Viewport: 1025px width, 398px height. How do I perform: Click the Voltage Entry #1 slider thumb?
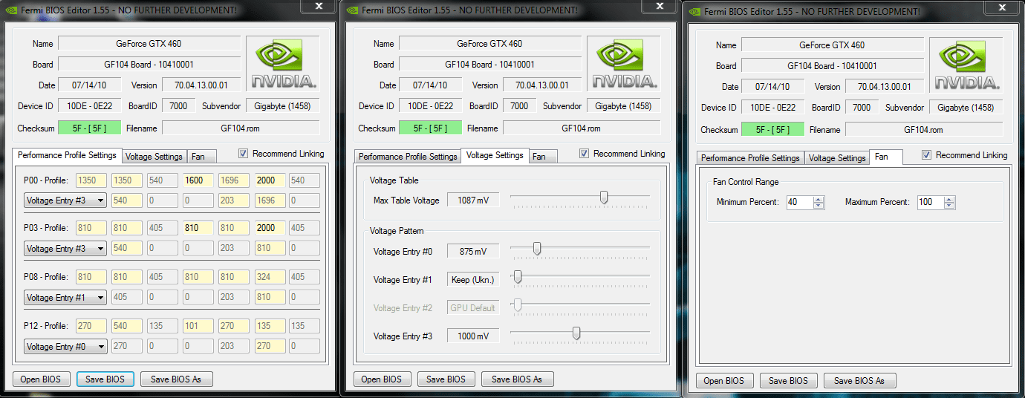pos(518,276)
